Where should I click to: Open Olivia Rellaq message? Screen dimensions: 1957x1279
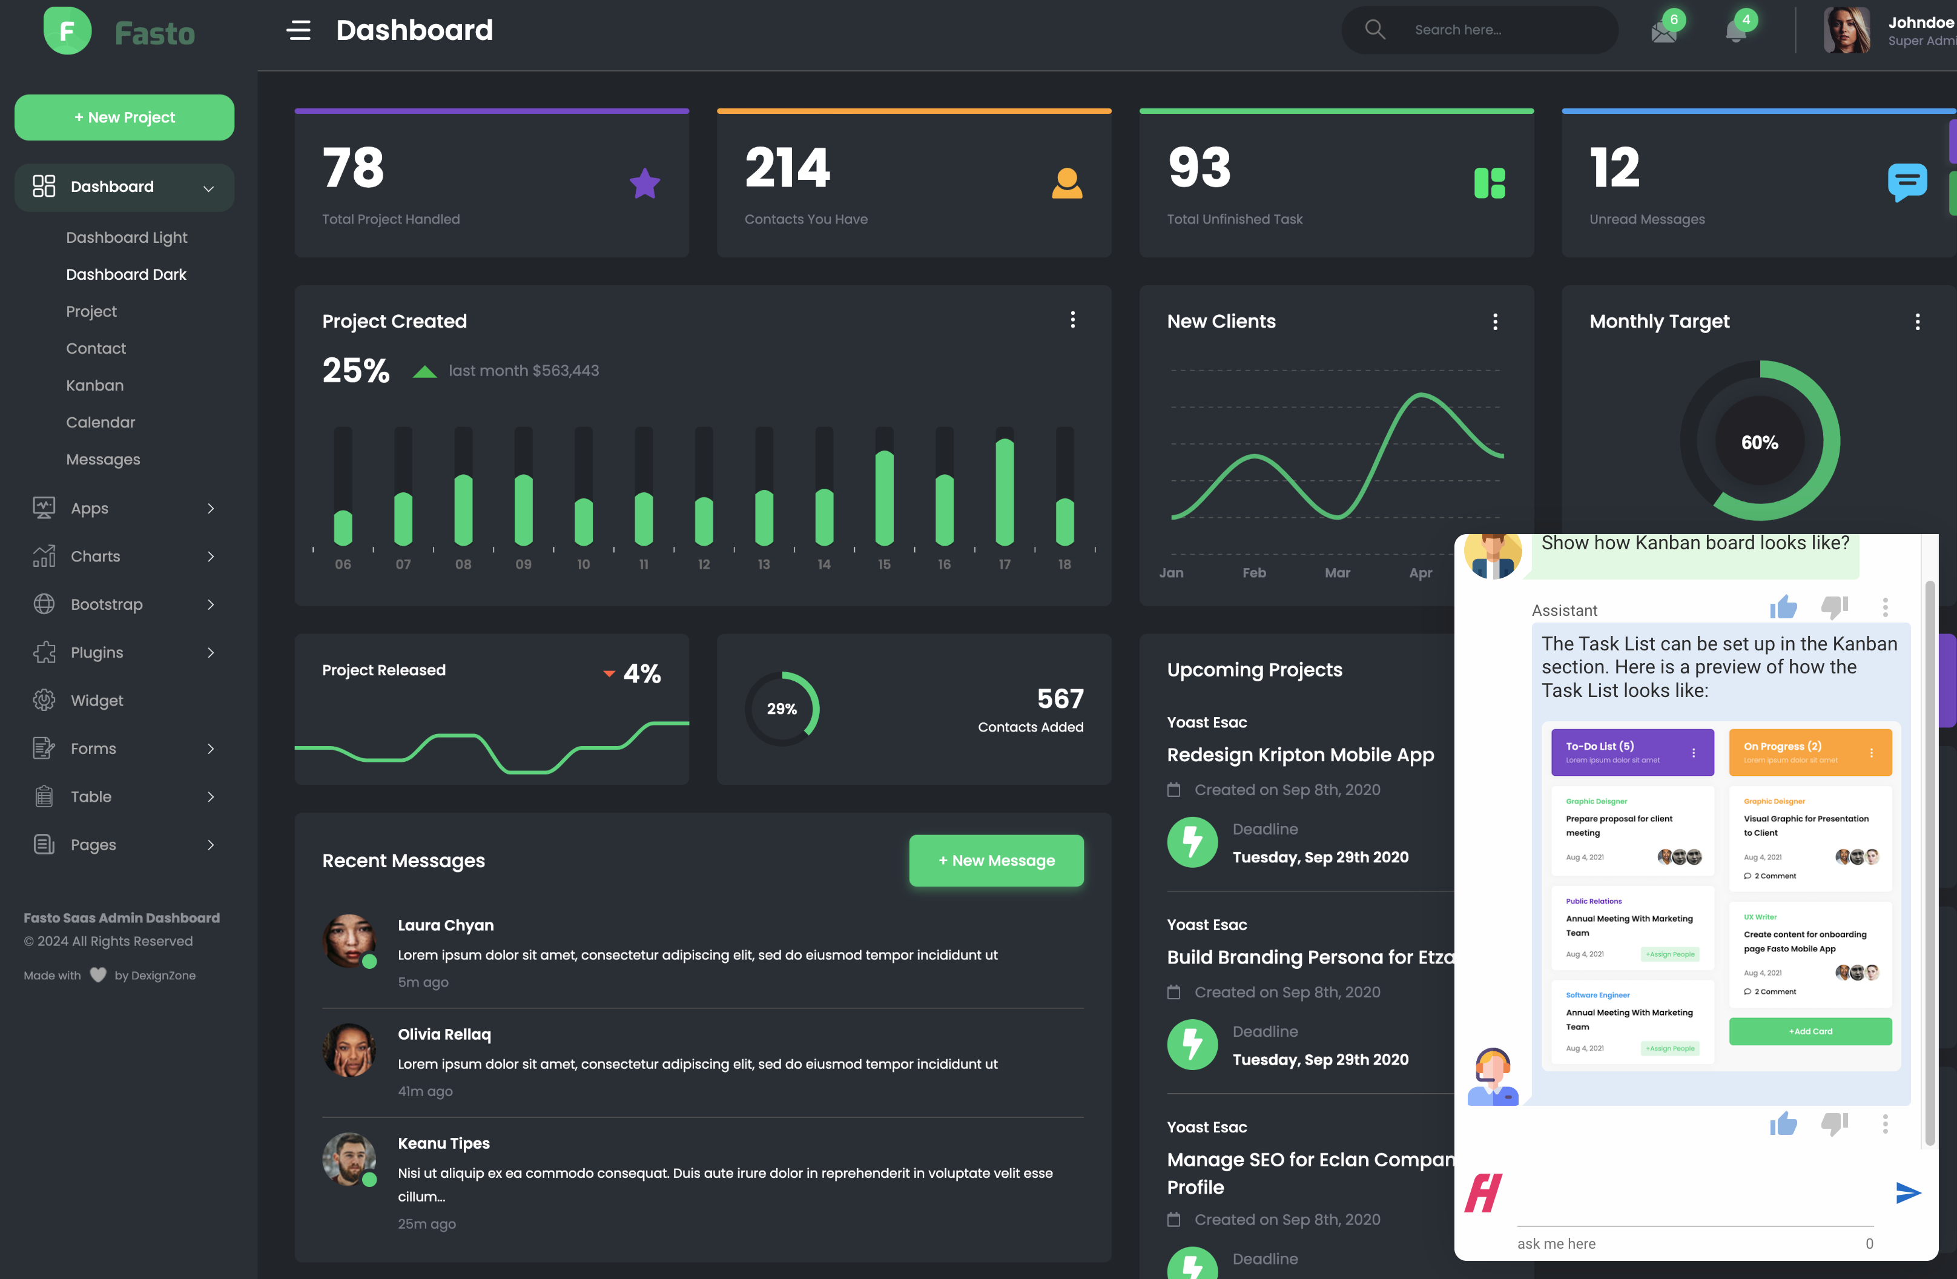point(703,1062)
